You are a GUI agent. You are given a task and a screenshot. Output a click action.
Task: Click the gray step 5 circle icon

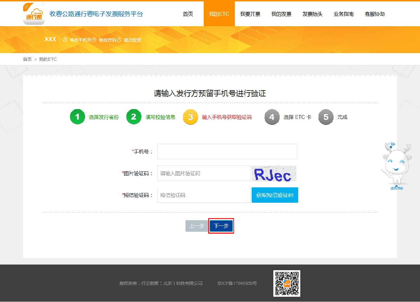[x=326, y=117]
